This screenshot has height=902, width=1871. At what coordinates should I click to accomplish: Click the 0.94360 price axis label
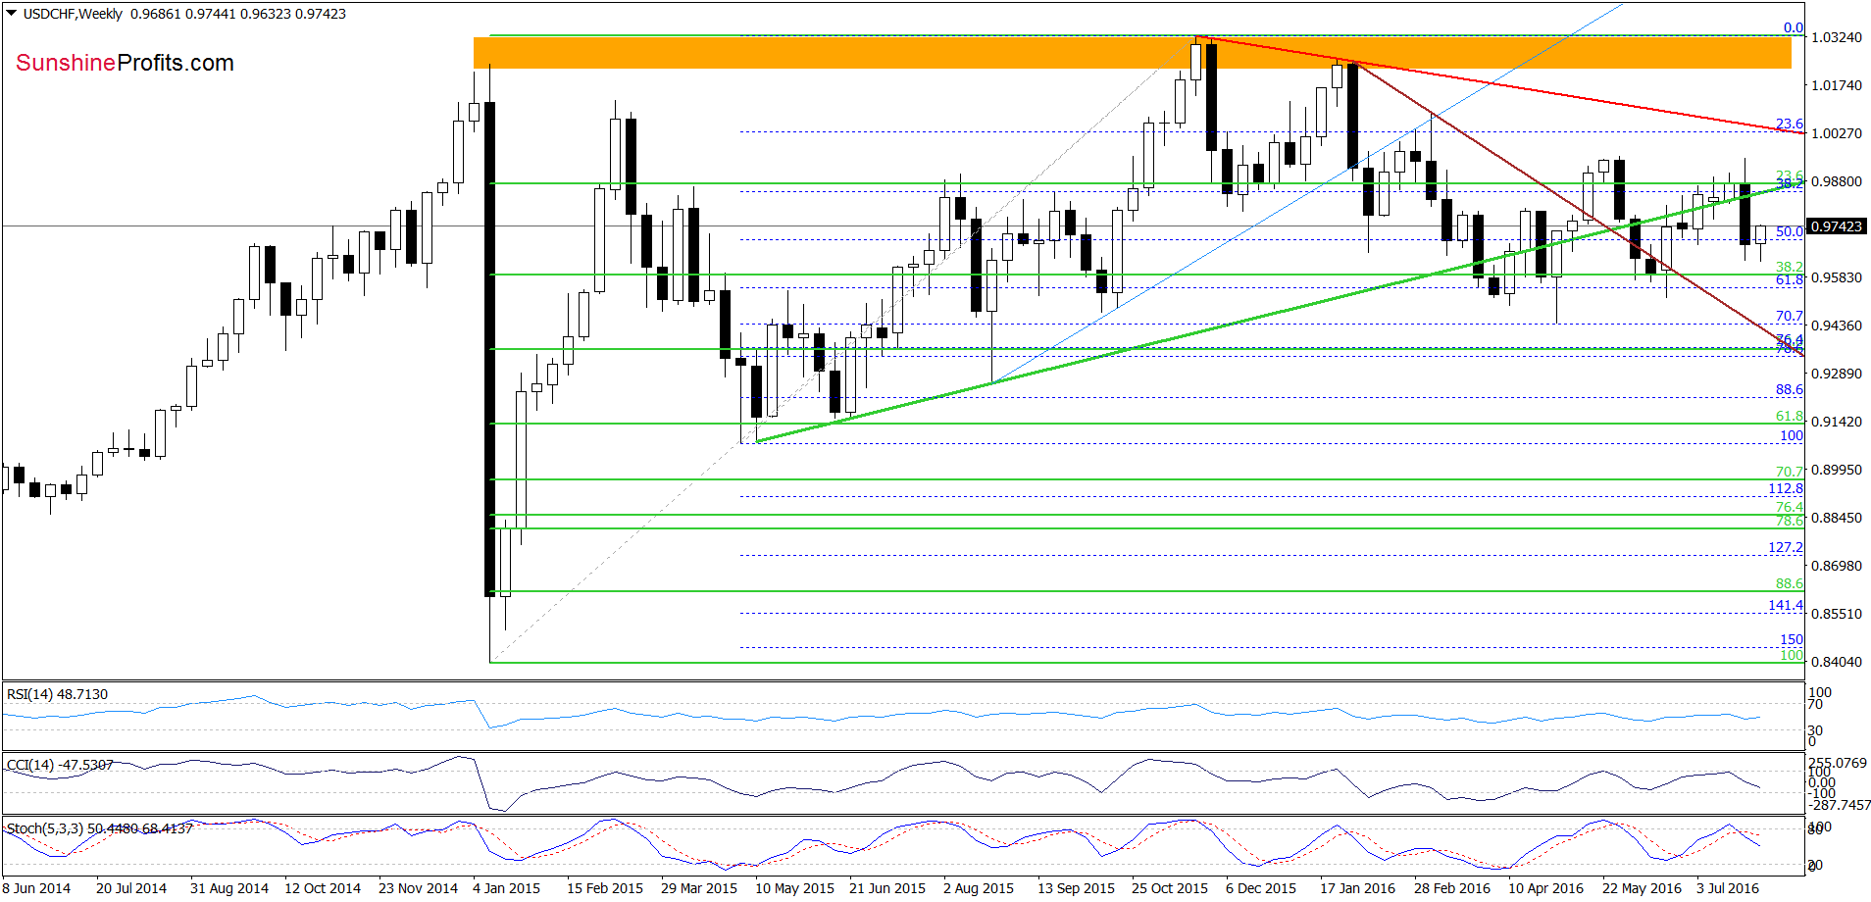pyautogui.click(x=1836, y=326)
